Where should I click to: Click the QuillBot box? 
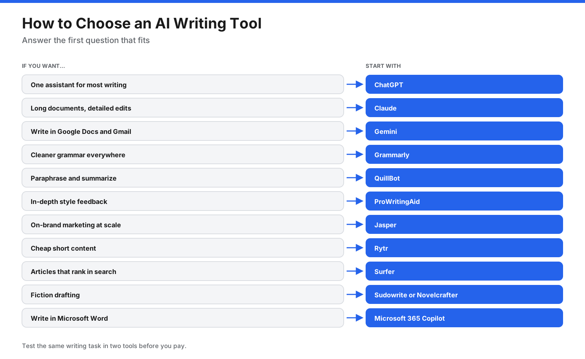(464, 178)
